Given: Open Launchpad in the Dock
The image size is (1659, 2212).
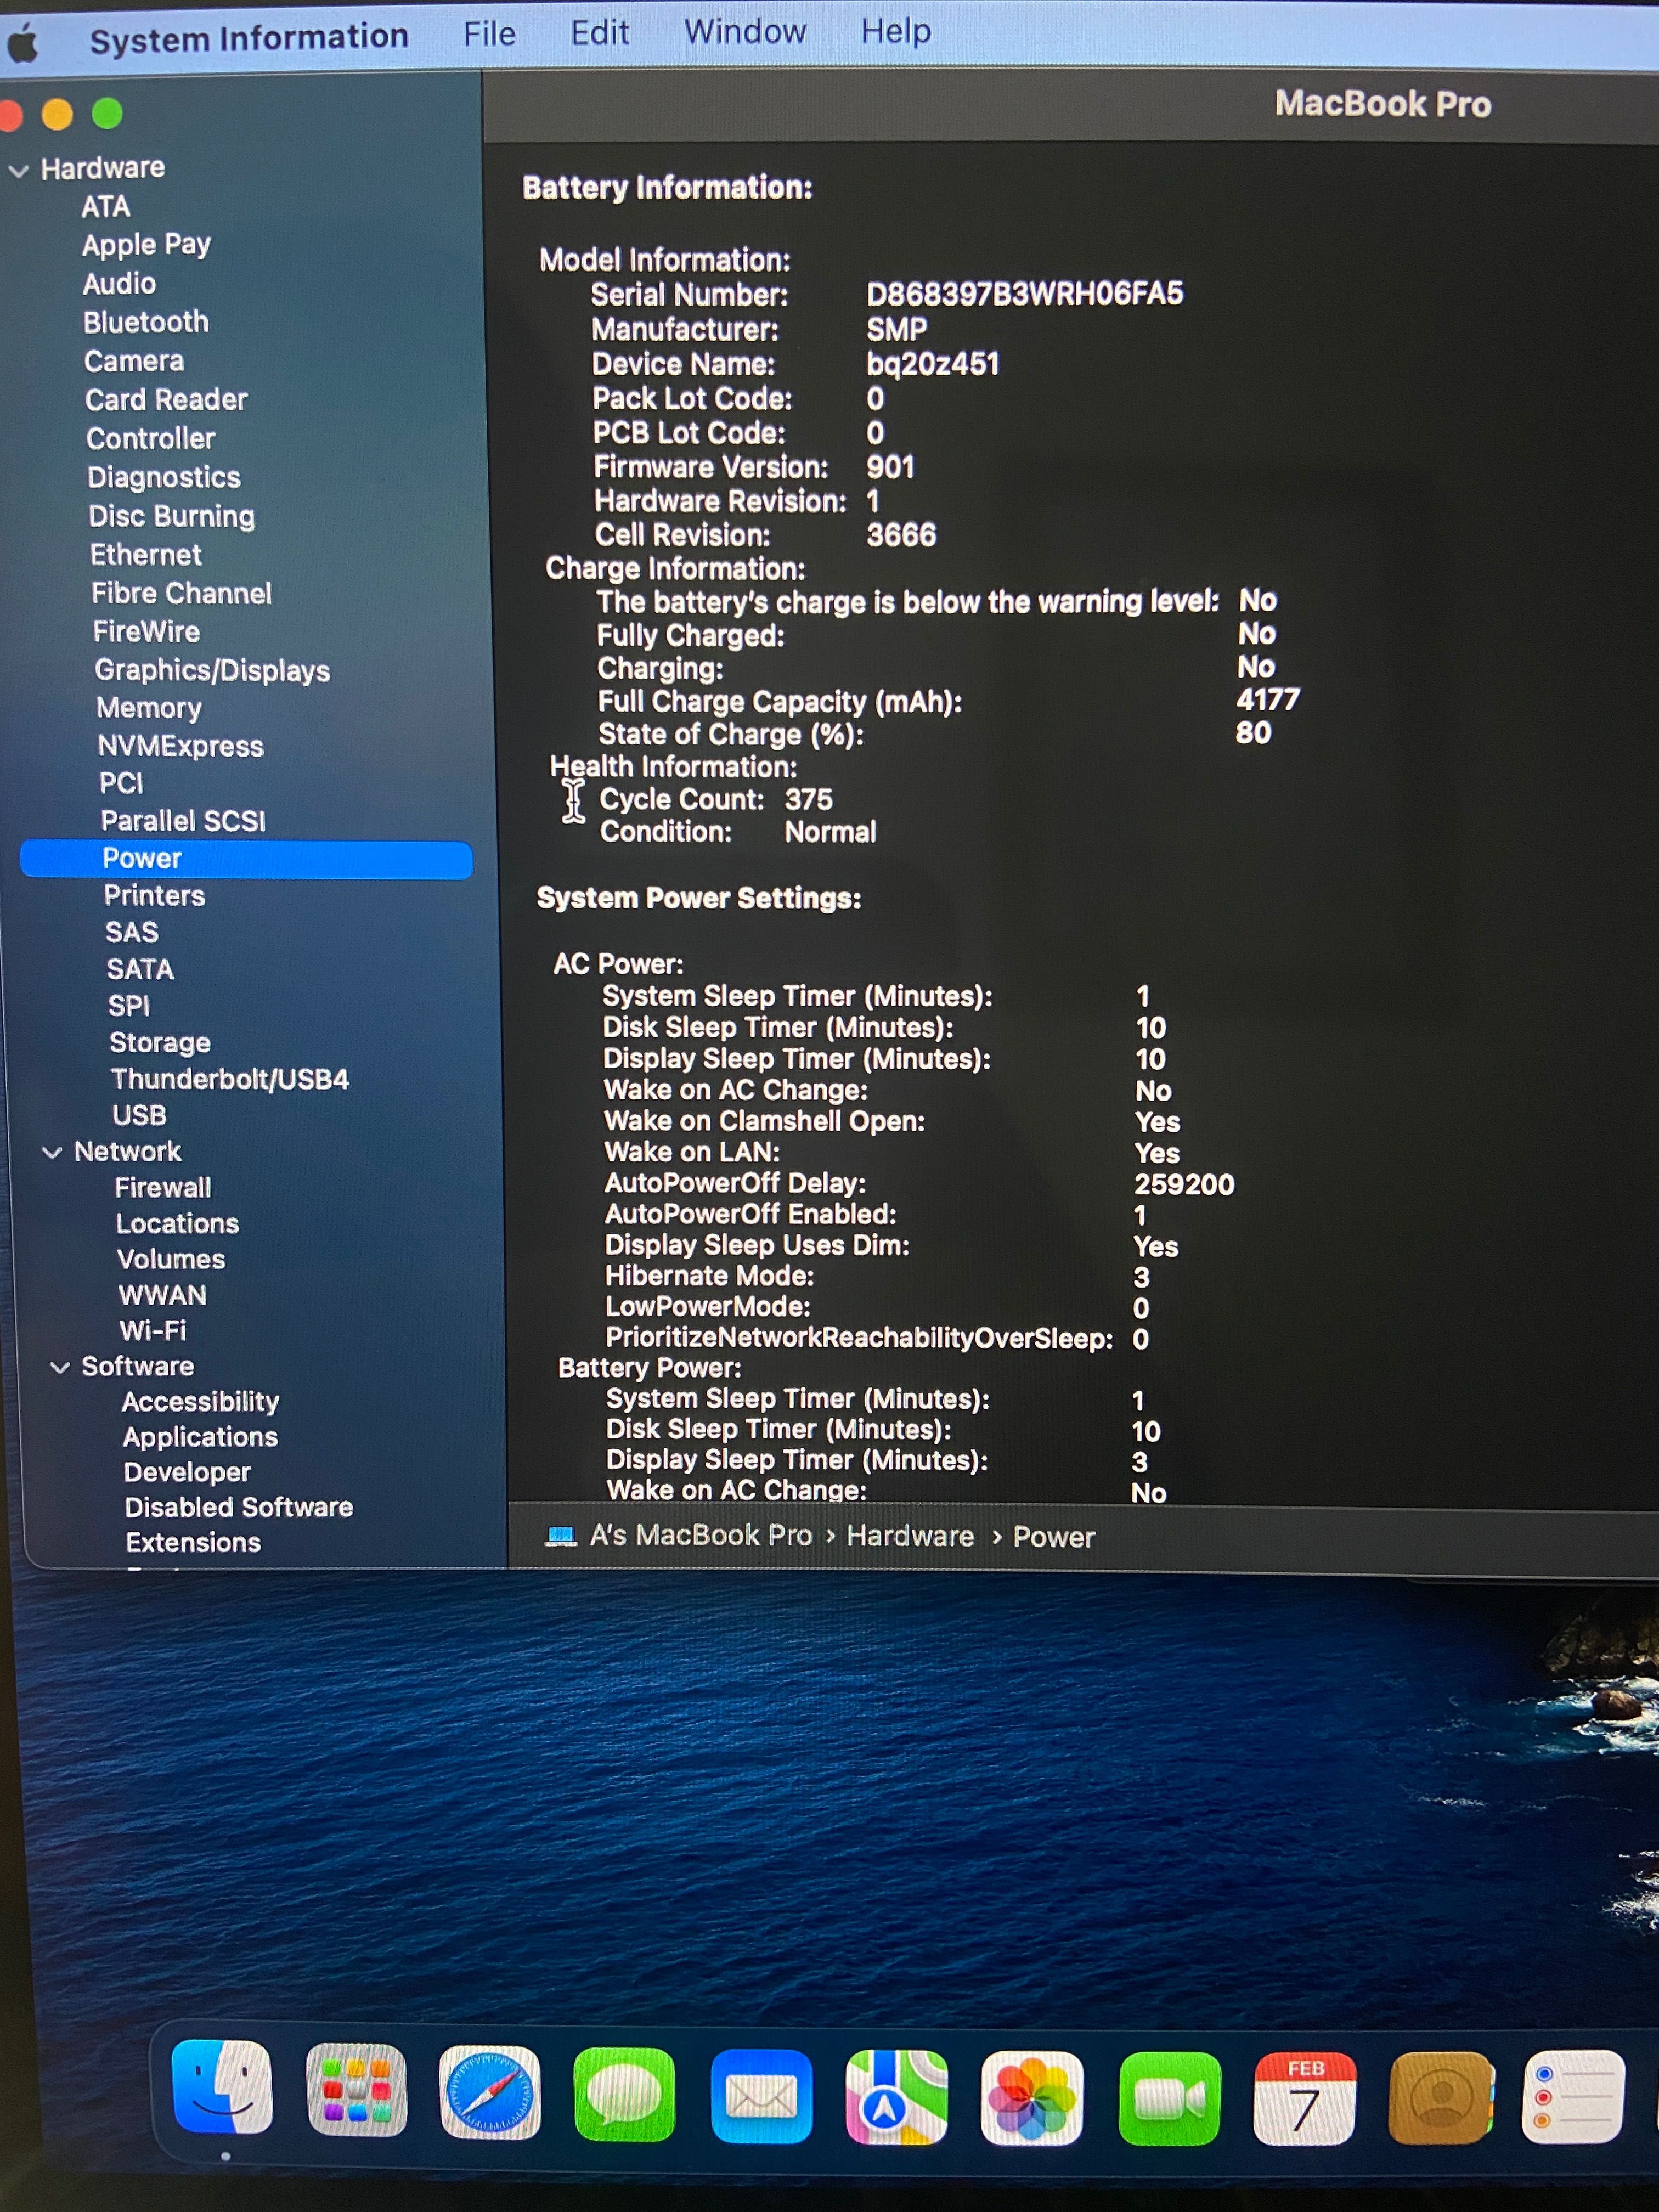Looking at the screenshot, I should pos(356,2090).
